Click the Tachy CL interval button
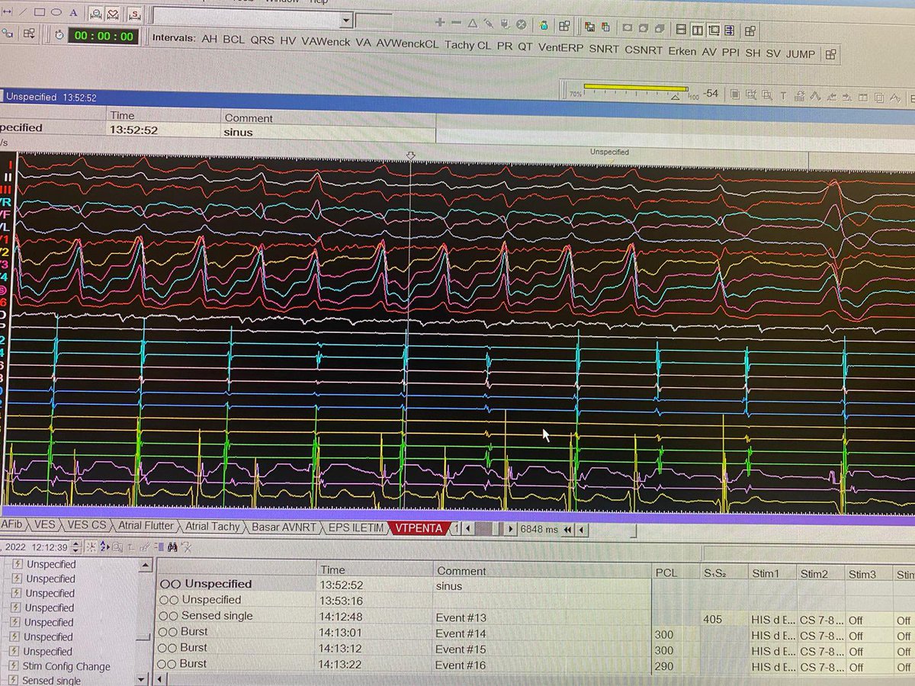The height and width of the screenshot is (686, 915). 468,45
